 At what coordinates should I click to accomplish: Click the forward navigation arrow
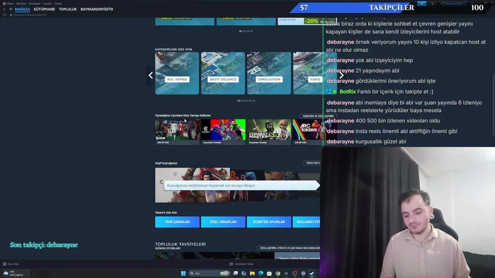[10, 9]
